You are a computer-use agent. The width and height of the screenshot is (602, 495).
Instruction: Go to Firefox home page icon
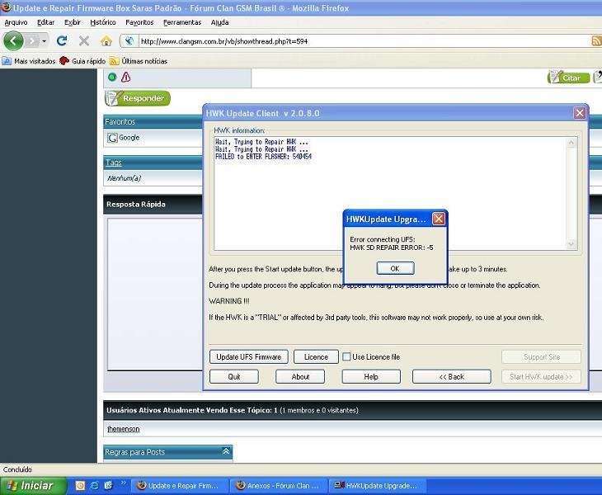point(106,40)
